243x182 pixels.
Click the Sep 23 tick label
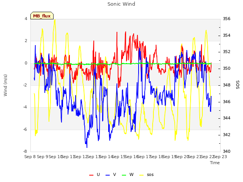pyautogui.click(x=220, y=157)
